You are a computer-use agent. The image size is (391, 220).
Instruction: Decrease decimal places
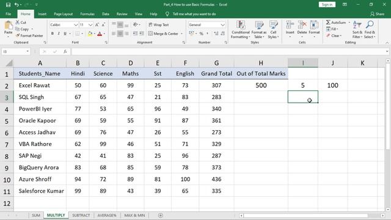(x=222, y=34)
